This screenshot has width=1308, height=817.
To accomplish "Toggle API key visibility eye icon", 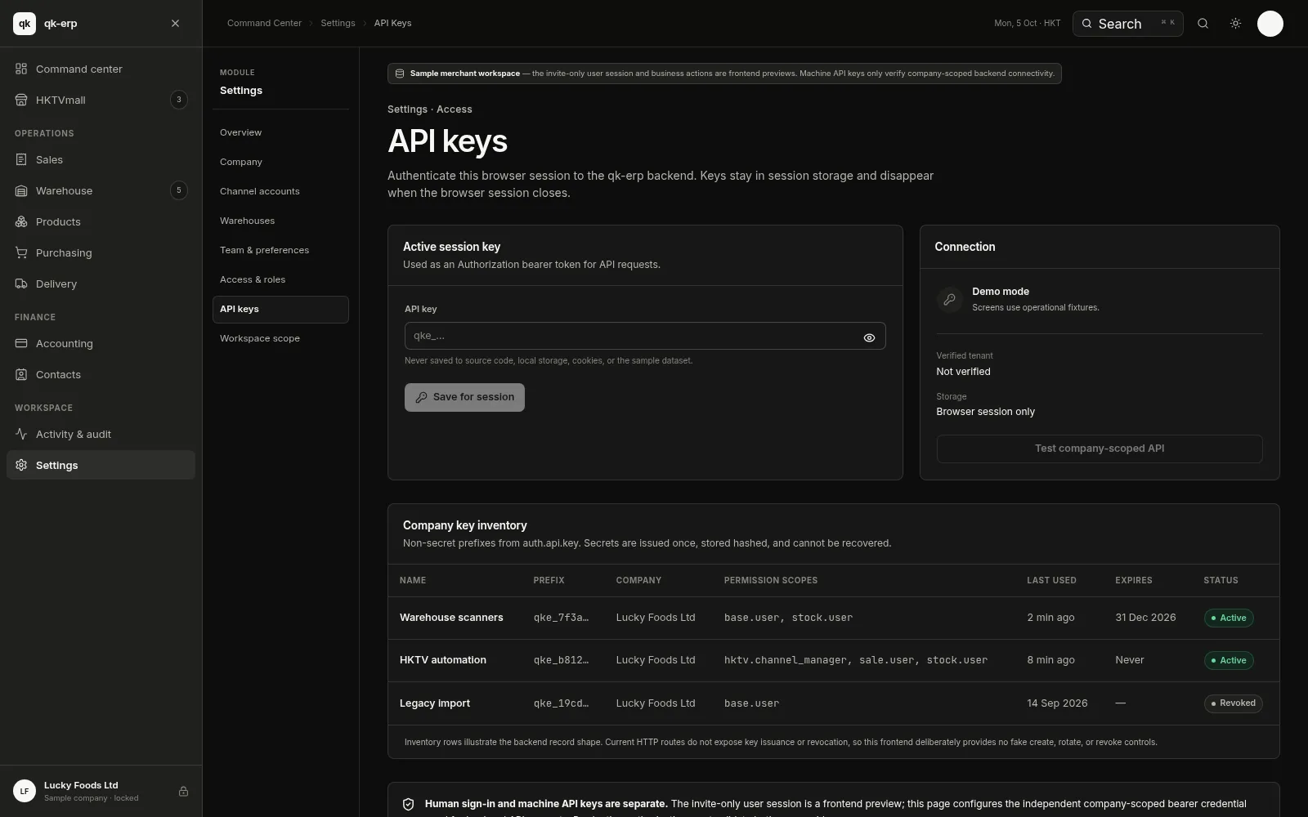I will click(x=869, y=337).
